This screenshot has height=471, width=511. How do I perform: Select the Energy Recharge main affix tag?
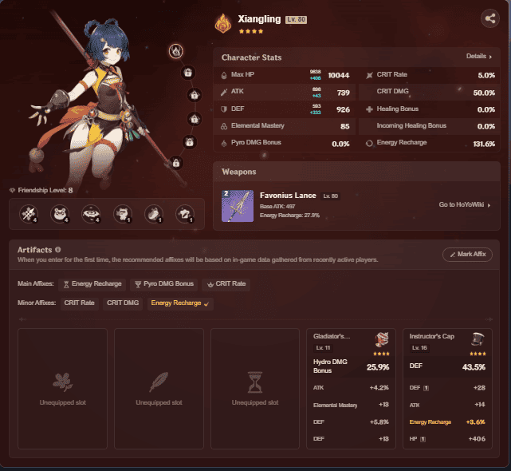(92, 284)
